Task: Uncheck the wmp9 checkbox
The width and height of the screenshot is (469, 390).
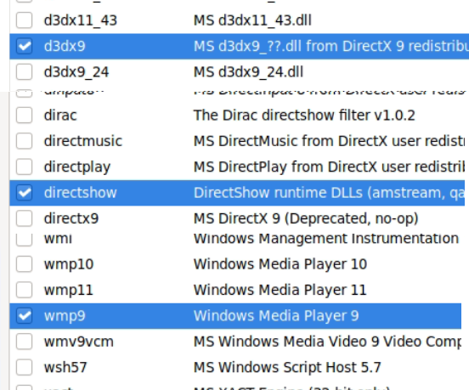Action: pyautogui.click(x=25, y=316)
